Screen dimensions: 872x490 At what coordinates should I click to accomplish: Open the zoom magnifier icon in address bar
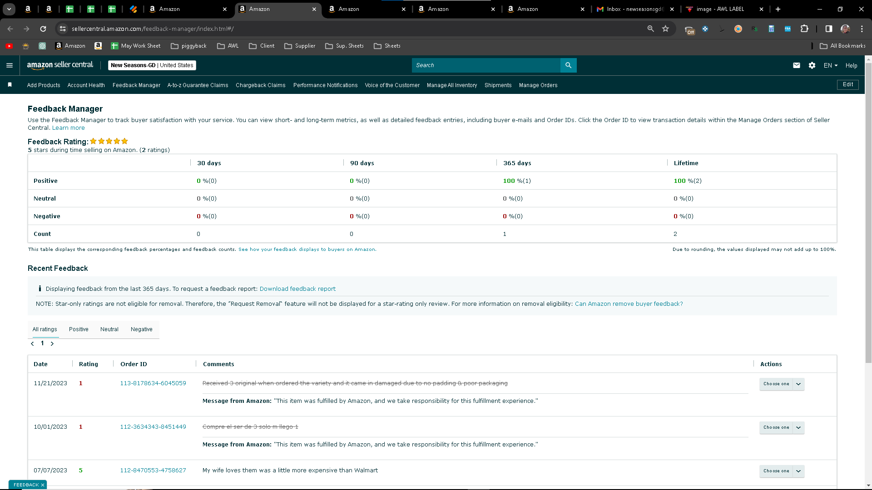click(x=650, y=29)
